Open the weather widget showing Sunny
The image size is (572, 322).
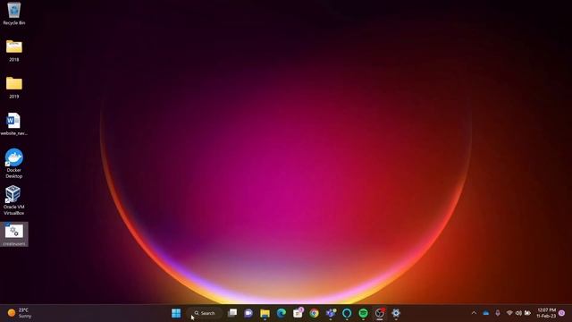[x=20, y=313]
